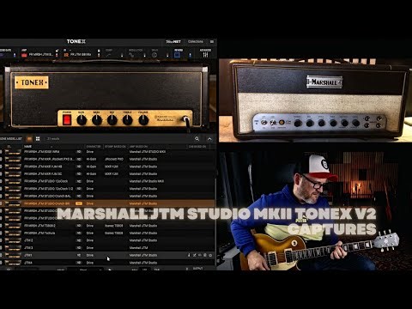Open the hamburger menu in the ToneX top bar

(x=212, y=42)
